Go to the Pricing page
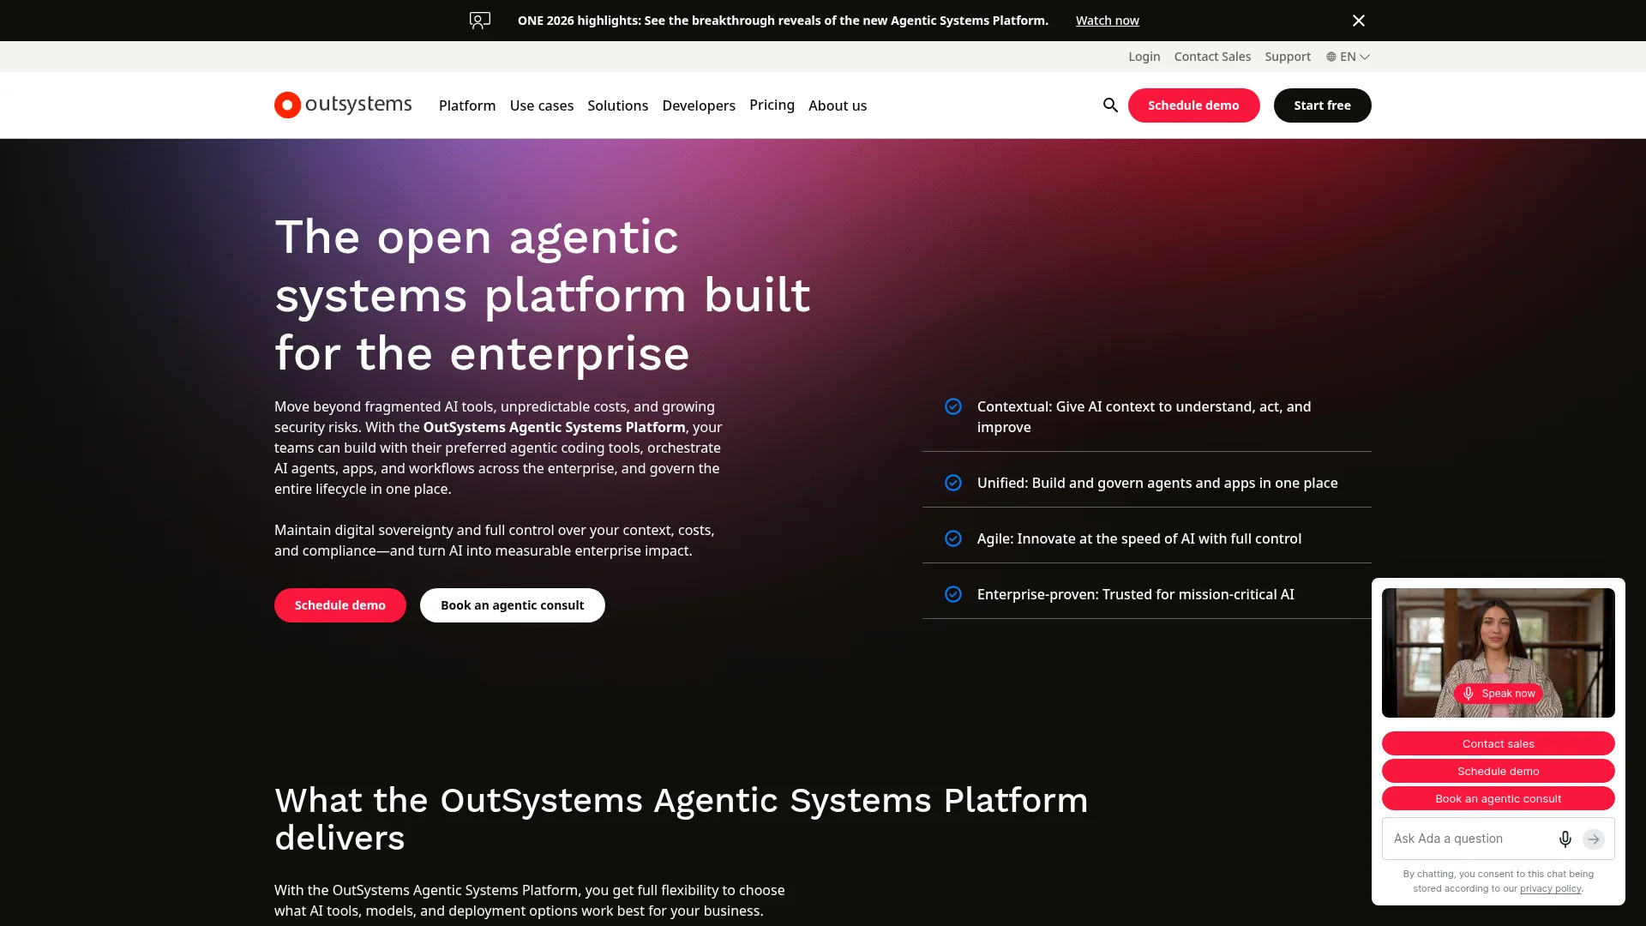Image resolution: width=1646 pixels, height=926 pixels. 772,105
